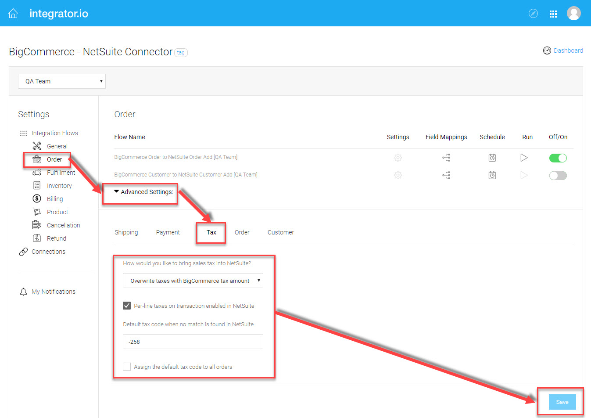Run the BigCommerce Order Add flow
This screenshot has width=591, height=418.
(x=524, y=158)
